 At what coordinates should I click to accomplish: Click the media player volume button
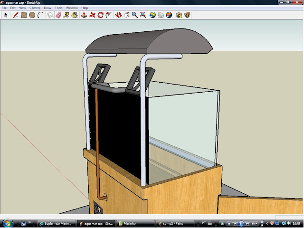(x=254, y=224)
